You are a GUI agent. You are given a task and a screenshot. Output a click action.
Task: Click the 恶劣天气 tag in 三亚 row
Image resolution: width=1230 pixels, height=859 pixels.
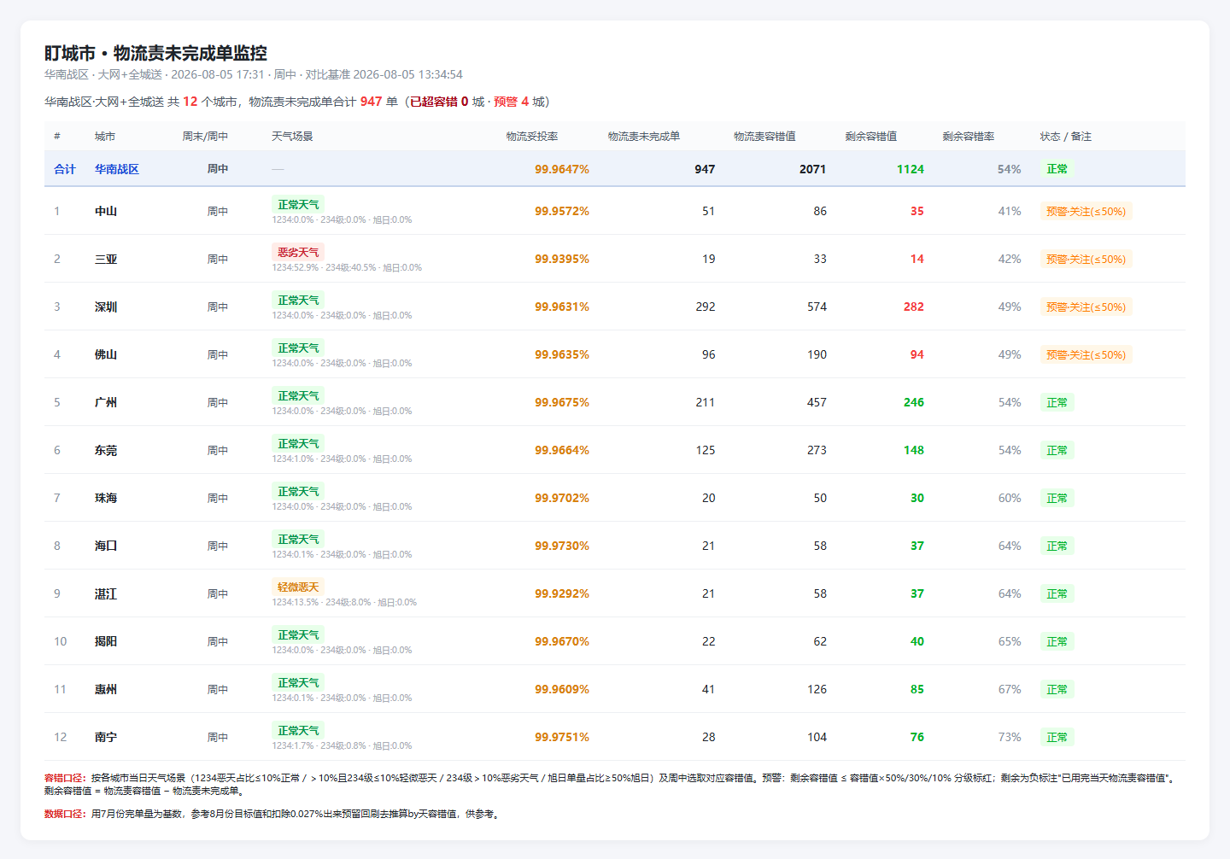[x=298, y=253]
